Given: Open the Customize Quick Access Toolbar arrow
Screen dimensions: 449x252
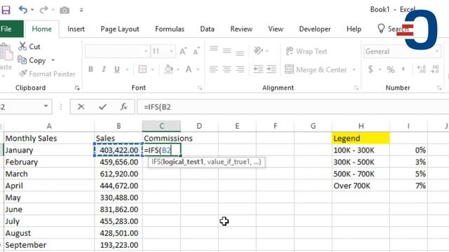Looking at the screenshot, I should point(81,10).
